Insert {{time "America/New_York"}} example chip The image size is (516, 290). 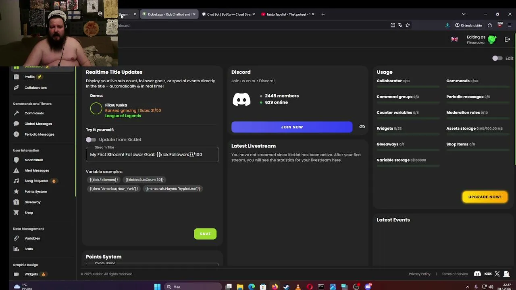coord(114,188)
